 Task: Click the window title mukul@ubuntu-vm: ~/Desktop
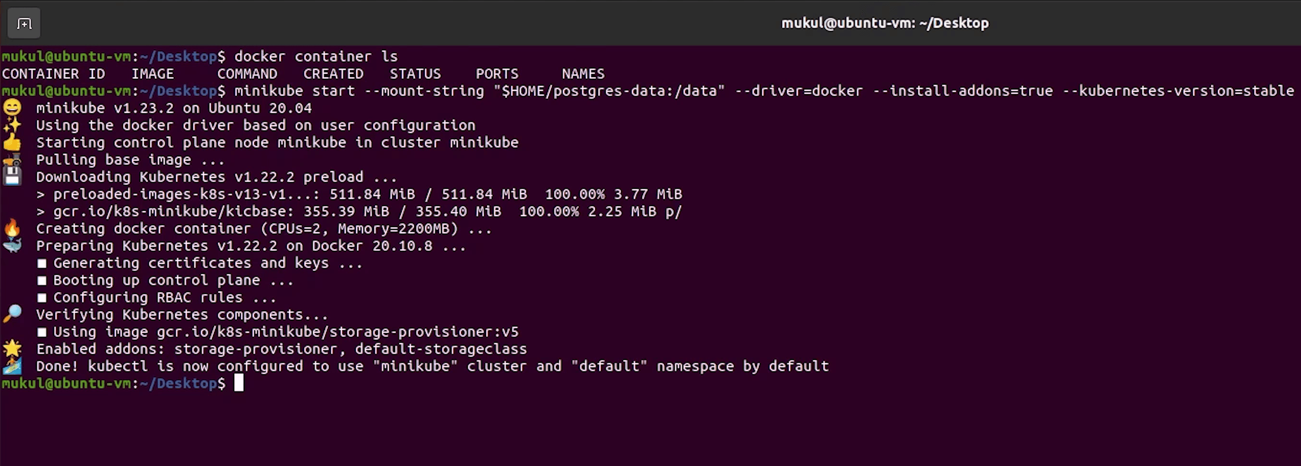885,23
